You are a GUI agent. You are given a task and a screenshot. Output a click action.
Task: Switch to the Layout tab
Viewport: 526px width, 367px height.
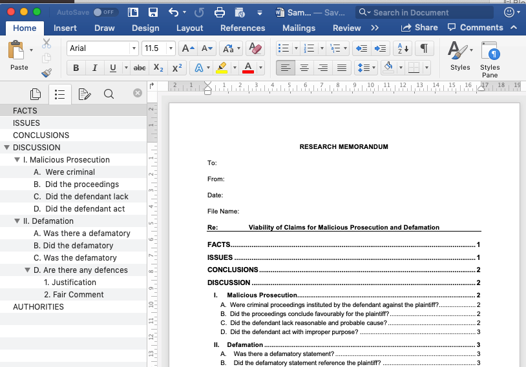[x=189, y=28]
